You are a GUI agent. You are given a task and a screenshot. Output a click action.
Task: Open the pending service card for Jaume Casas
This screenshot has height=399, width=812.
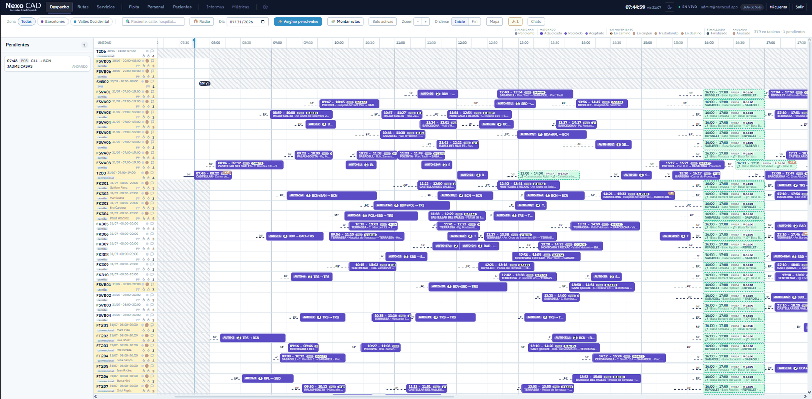[x=47, y=64]
